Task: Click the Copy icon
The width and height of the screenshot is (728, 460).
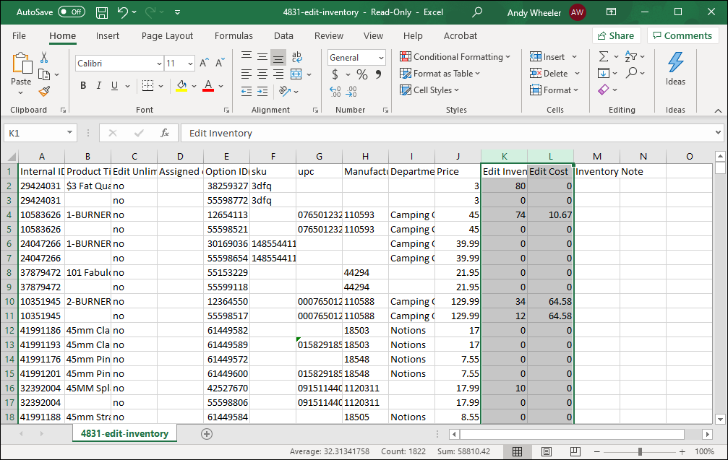Action: click(44, 74)
